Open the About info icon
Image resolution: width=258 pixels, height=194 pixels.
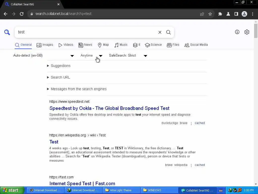[237, 32]
